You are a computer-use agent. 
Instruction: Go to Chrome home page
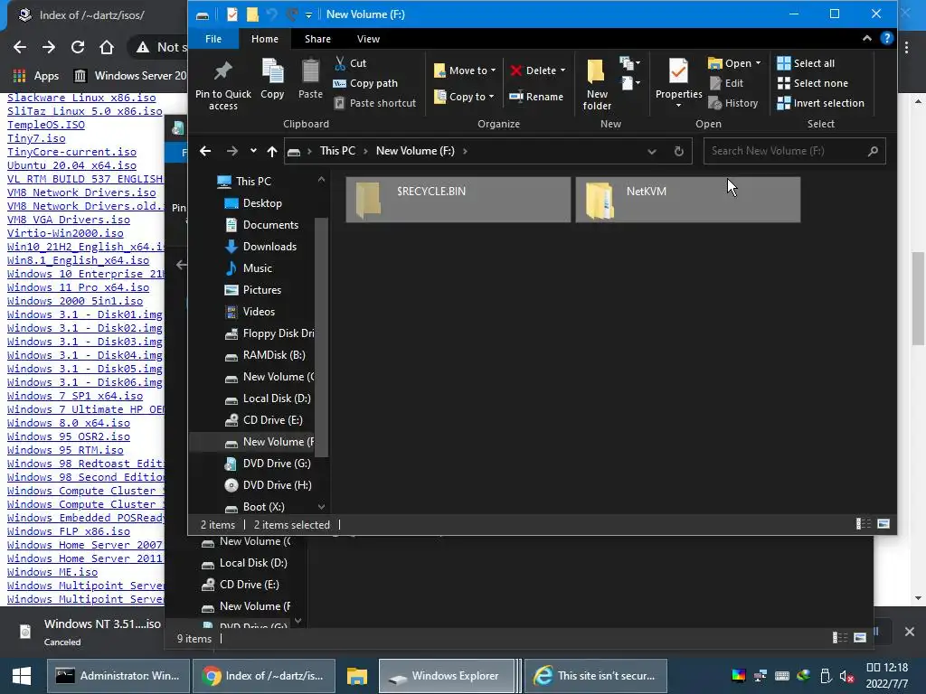tap(107, 47)
